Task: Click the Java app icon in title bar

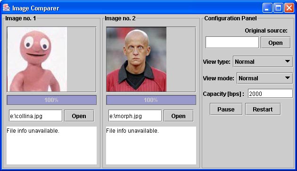Action: click(x=6, y=8)
